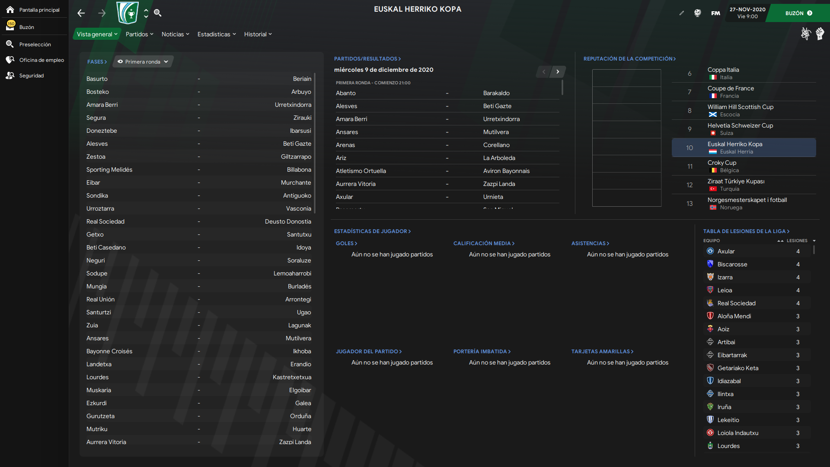Click the phases list scrollbar
This screenshot has width=830, height=467.
[x=315, y=143]
